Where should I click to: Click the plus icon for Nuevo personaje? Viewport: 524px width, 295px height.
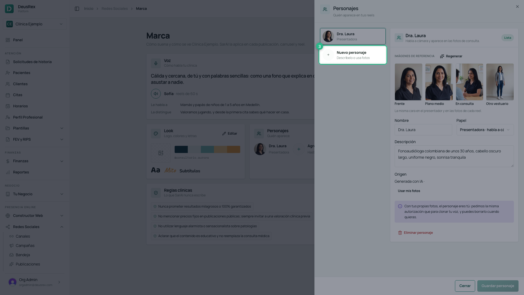tap(328, 55)
